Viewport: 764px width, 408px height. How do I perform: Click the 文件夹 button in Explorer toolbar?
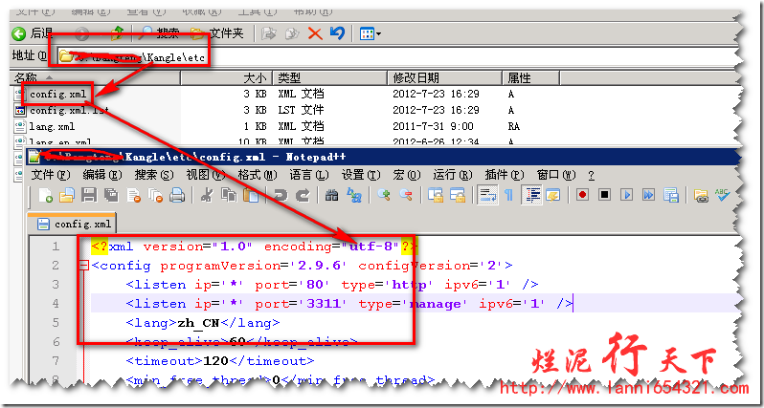click(218, 33)
